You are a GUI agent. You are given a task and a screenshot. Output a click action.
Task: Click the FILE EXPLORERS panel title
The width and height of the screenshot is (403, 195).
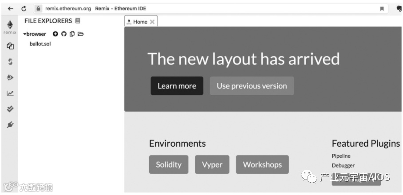tap(48, 21)
